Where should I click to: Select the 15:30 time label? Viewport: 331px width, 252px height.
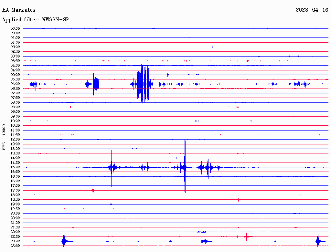[x=15, y=172]
